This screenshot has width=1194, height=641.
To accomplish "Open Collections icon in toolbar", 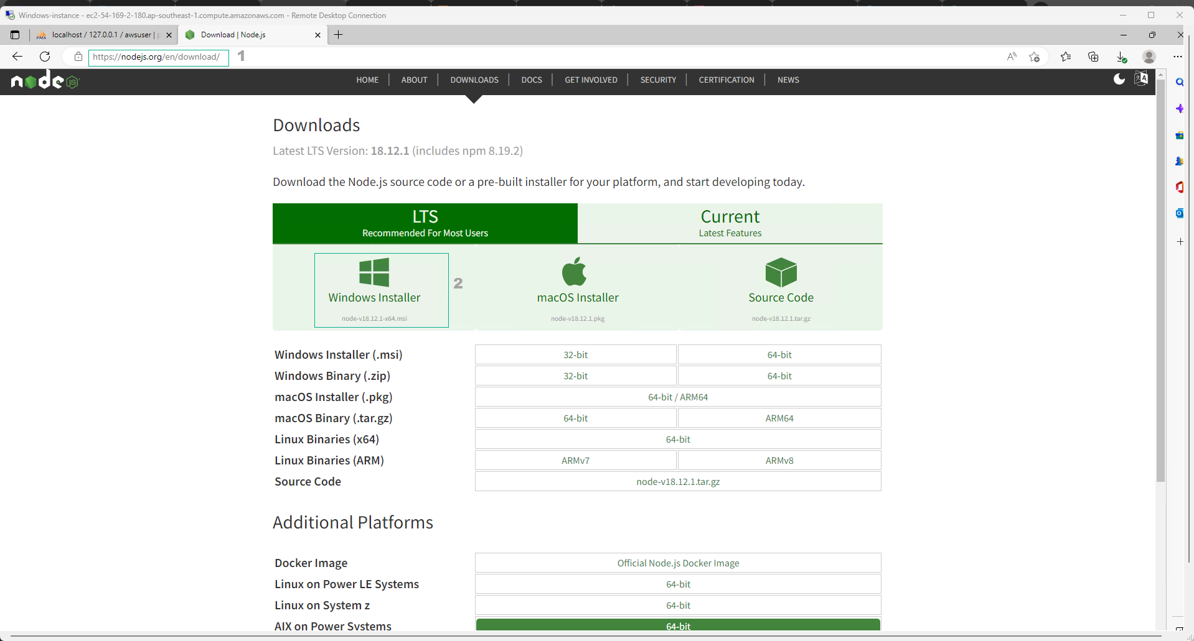I will click(x=1093, y=57).
